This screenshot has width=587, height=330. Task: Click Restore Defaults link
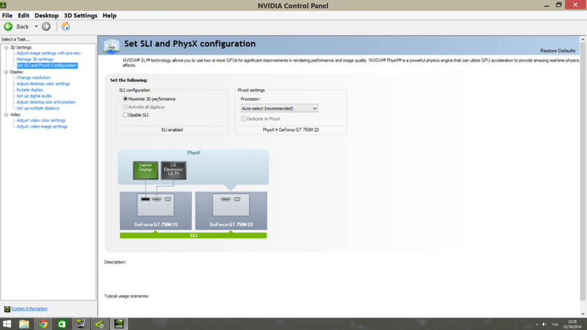(x=558, y=50)
